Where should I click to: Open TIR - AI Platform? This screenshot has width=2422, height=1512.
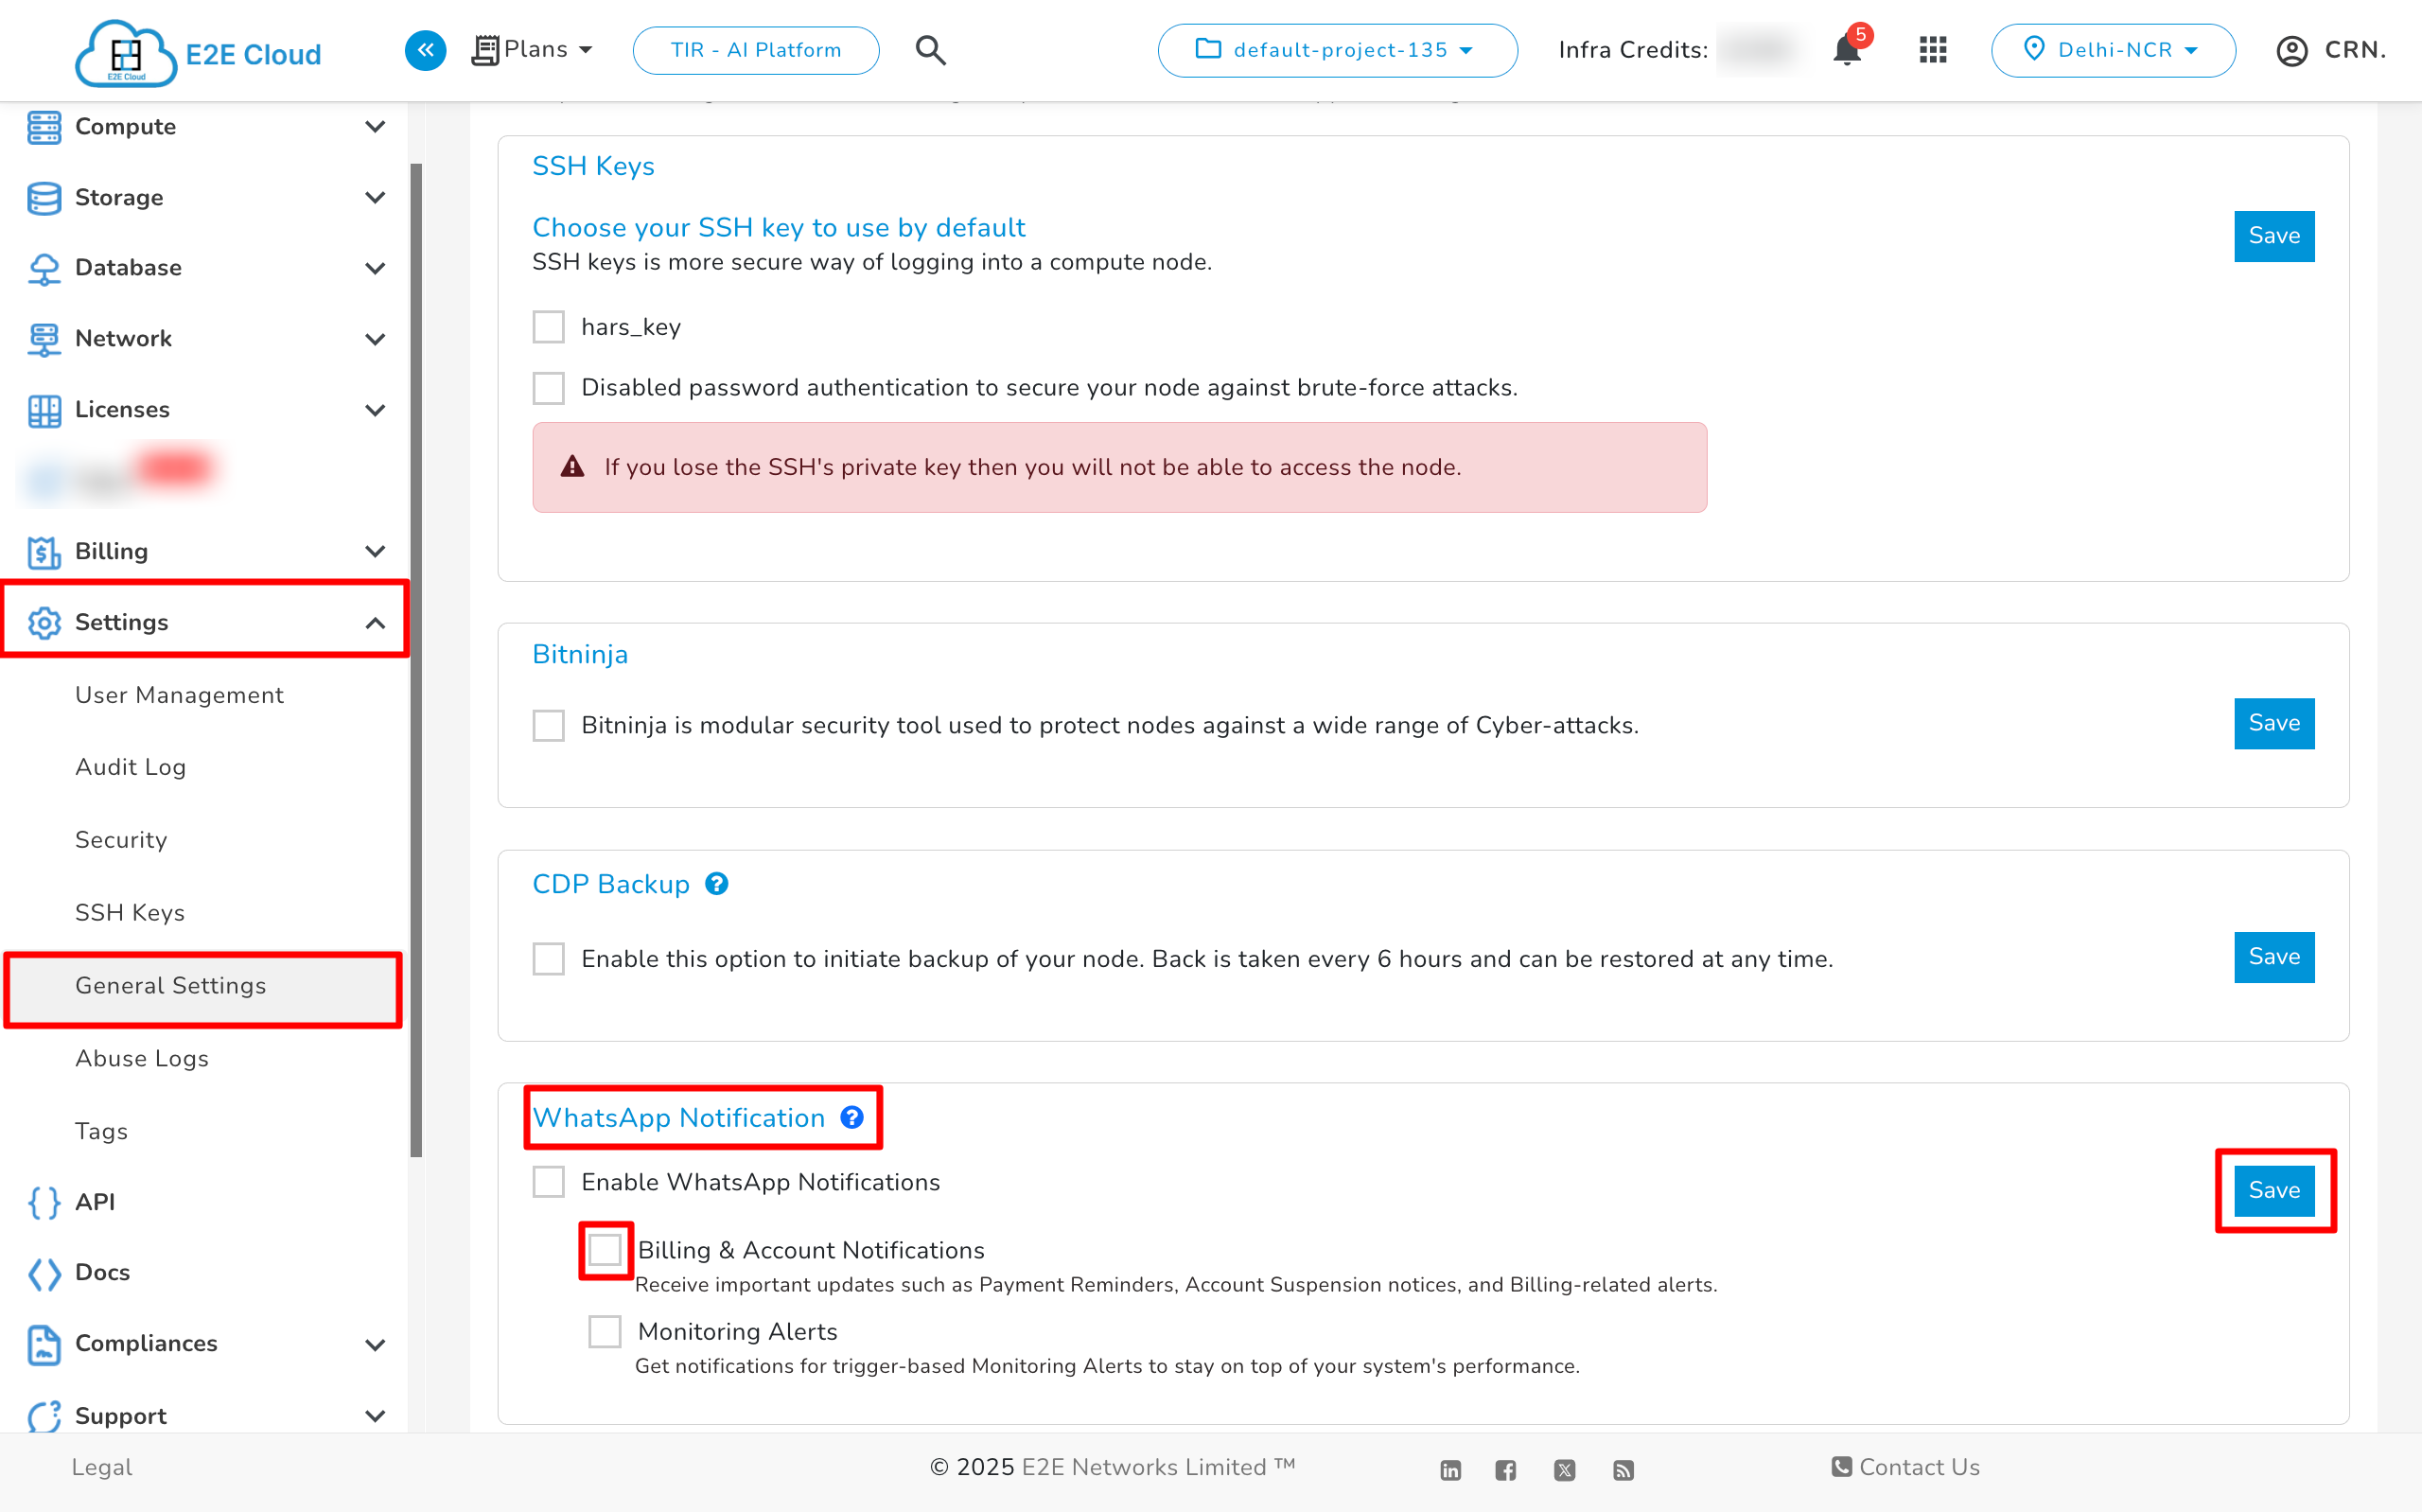tap(756, 50)
